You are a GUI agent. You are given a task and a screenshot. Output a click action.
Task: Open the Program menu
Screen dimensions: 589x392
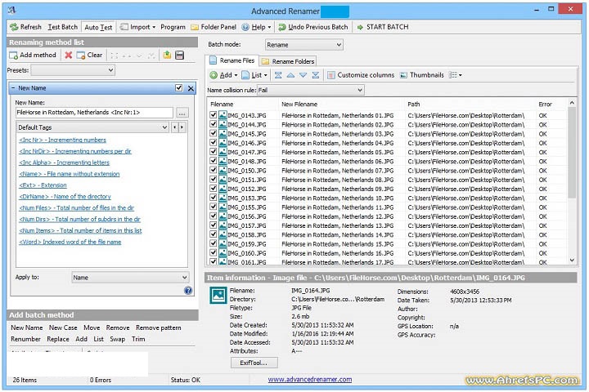point(173,27)
